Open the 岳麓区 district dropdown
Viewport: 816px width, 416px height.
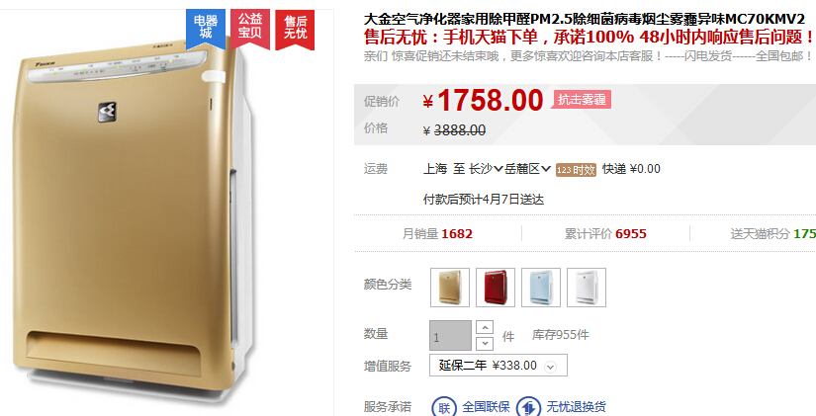click(528, 169)
